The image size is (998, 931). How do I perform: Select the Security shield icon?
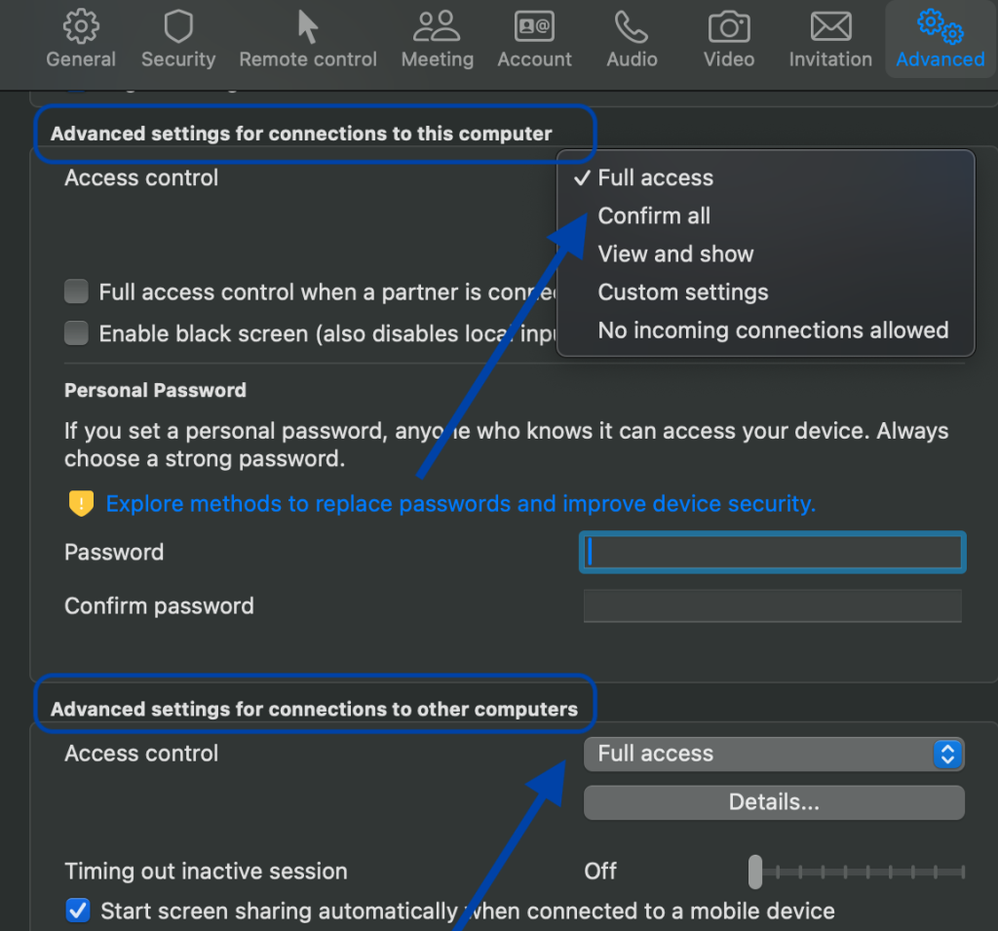pos(178,26)
